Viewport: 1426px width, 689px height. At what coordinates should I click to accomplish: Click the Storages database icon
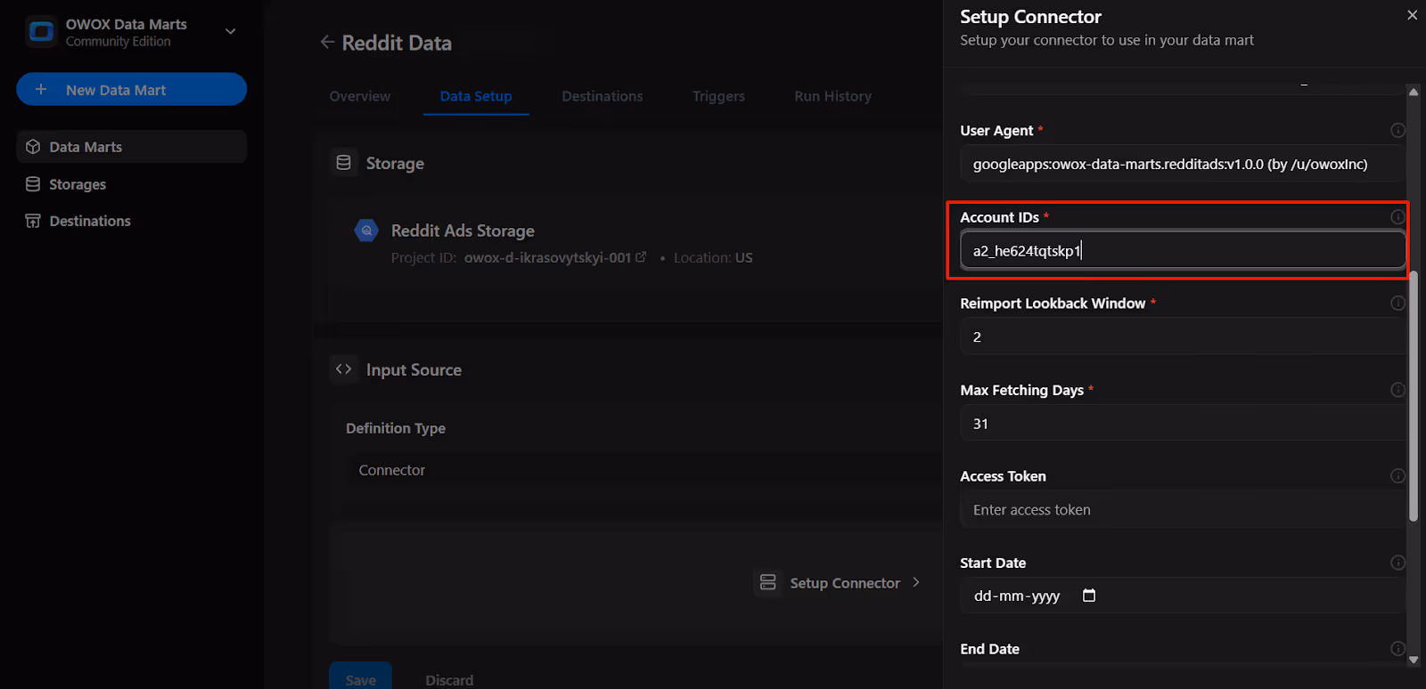point(33,184)
